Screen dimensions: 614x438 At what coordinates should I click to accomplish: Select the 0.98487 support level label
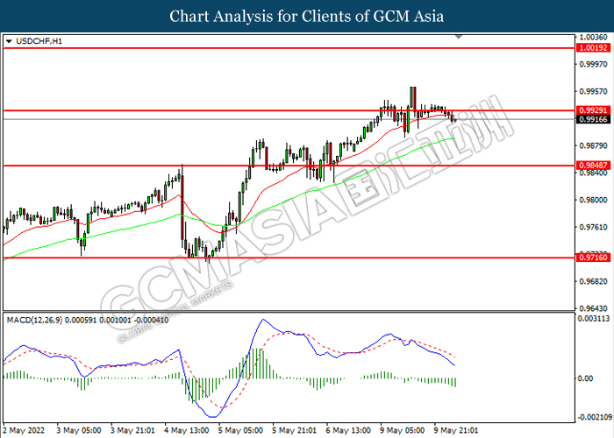[593, 166]
